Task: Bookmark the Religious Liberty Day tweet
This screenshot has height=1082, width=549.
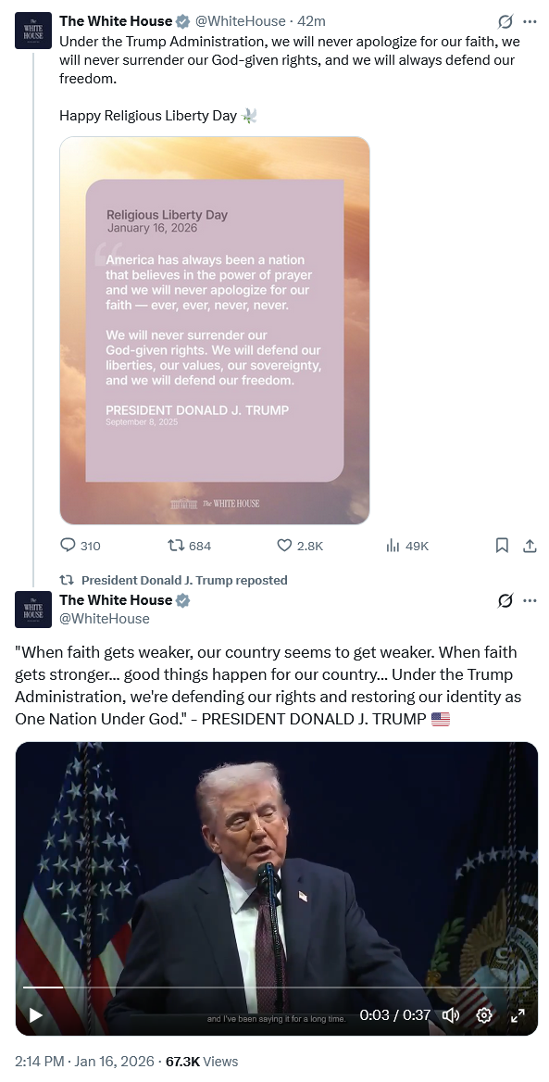Action: pyautogui.click(x=502, y=546)
